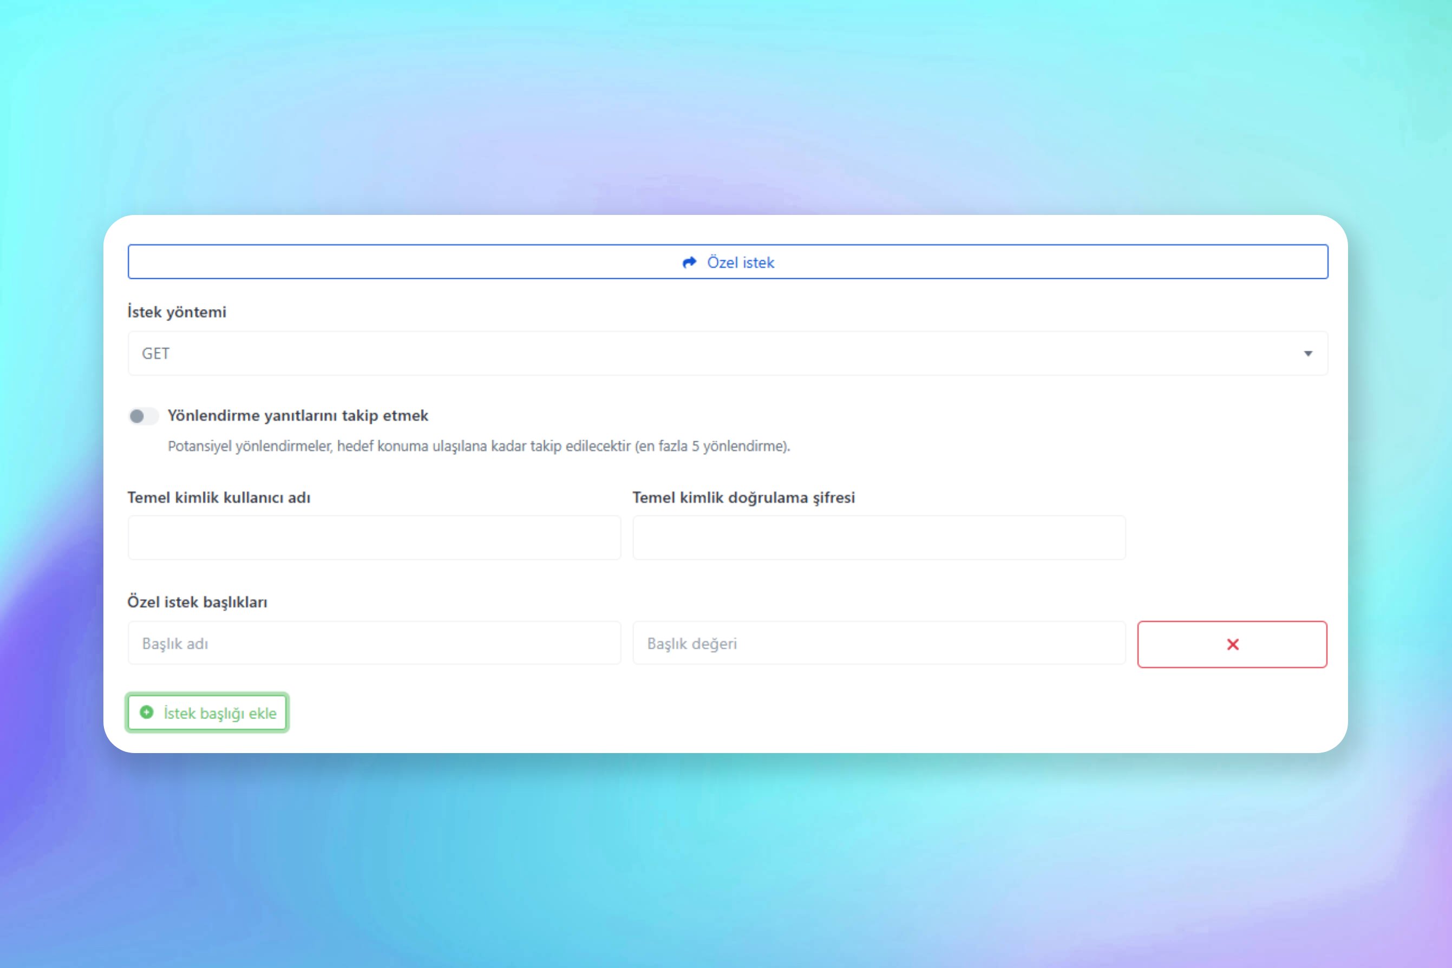Select the GET value text in method field
The image size is (1452, 968).
tap(155, 353)
